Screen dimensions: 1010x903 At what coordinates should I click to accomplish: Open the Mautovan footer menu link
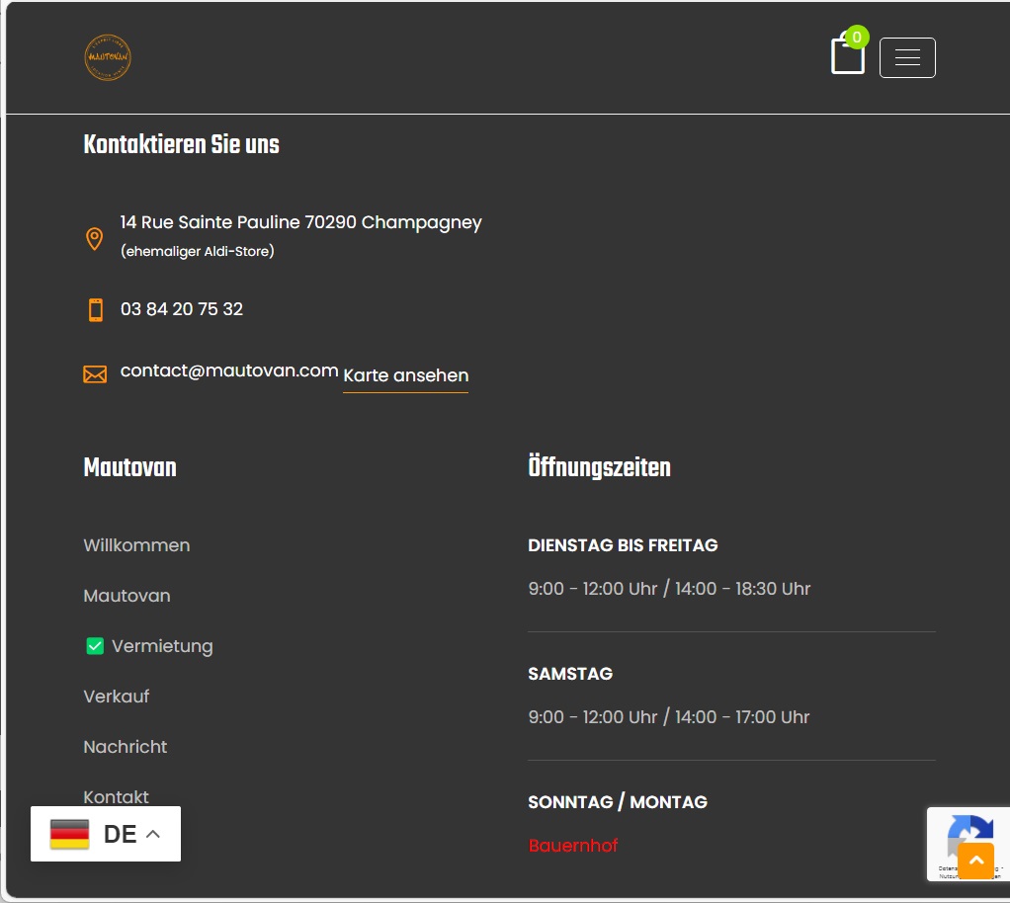point(126,596)
